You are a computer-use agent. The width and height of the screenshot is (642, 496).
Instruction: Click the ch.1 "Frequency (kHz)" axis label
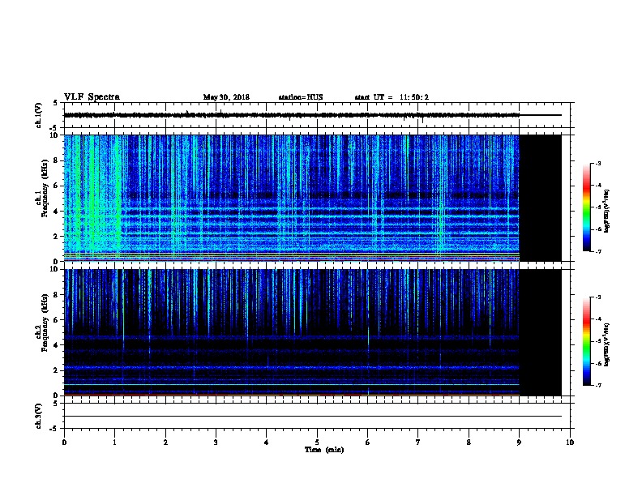[45, 188]
